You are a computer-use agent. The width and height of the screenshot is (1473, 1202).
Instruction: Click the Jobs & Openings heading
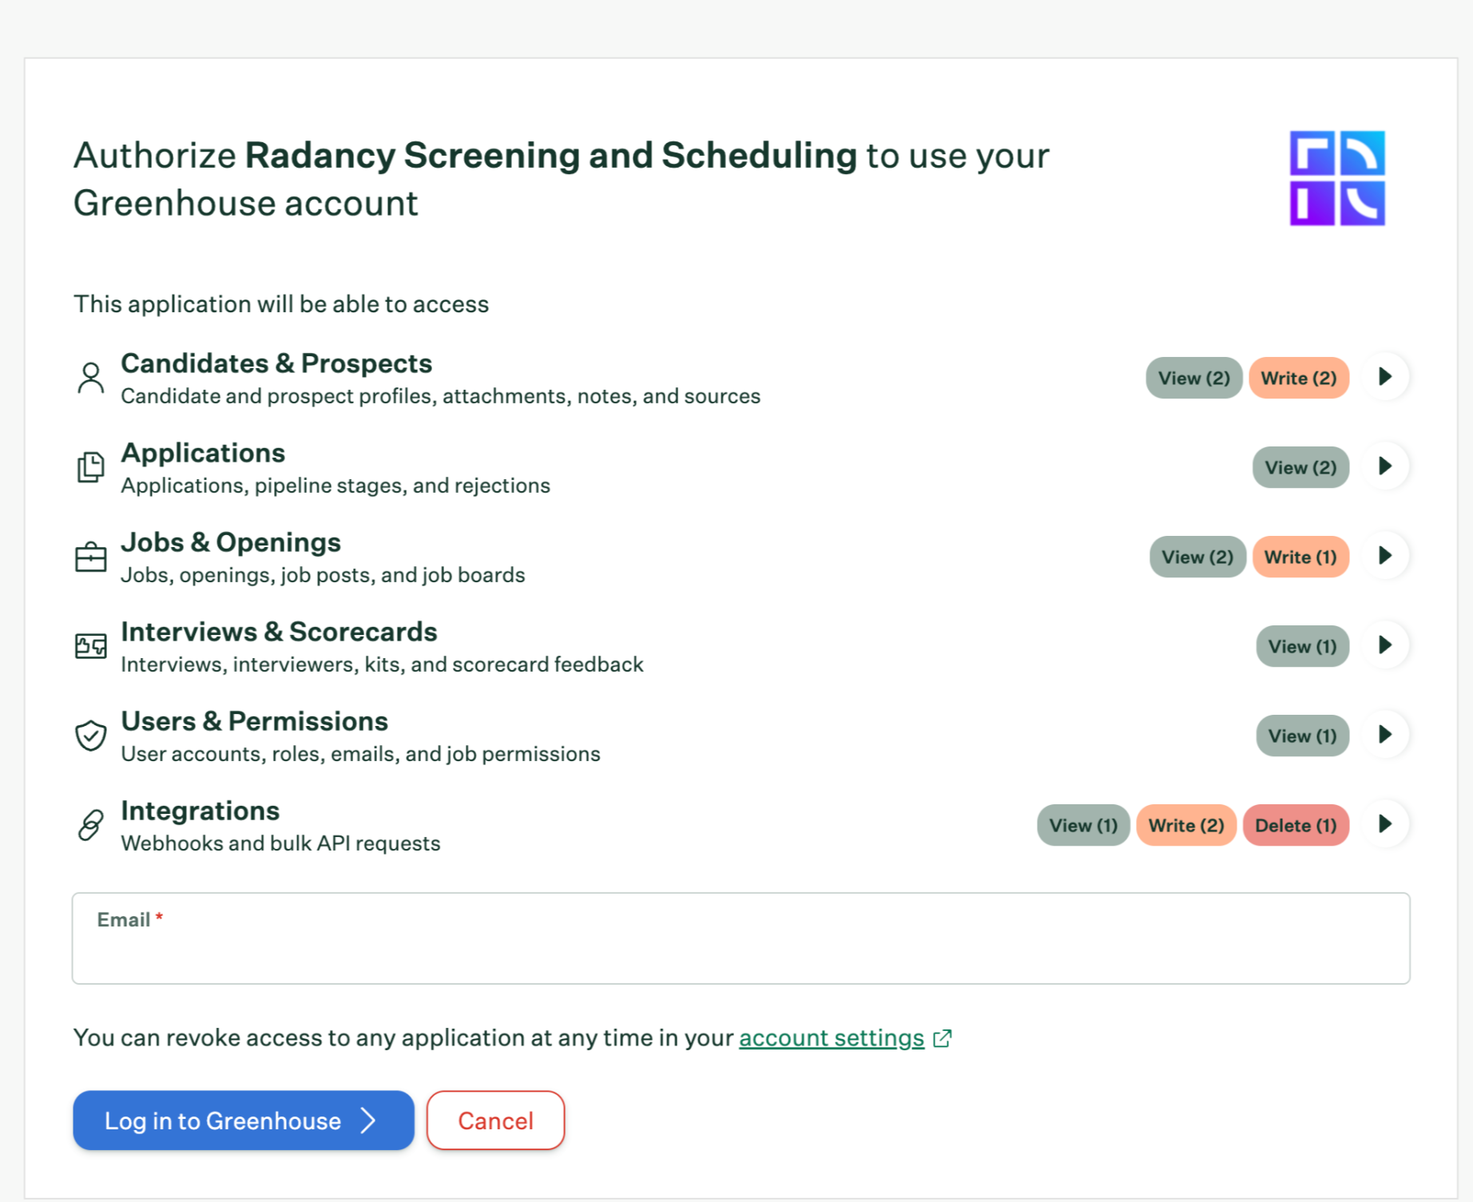231,542
